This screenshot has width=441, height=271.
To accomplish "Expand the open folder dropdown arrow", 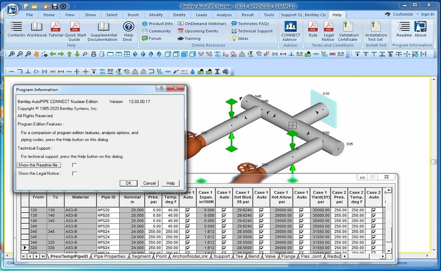I will tap(41, 6).
